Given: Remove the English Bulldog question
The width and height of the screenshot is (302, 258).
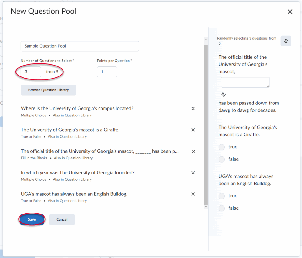Looking at the screenshot, I should (x=193, y=194).
